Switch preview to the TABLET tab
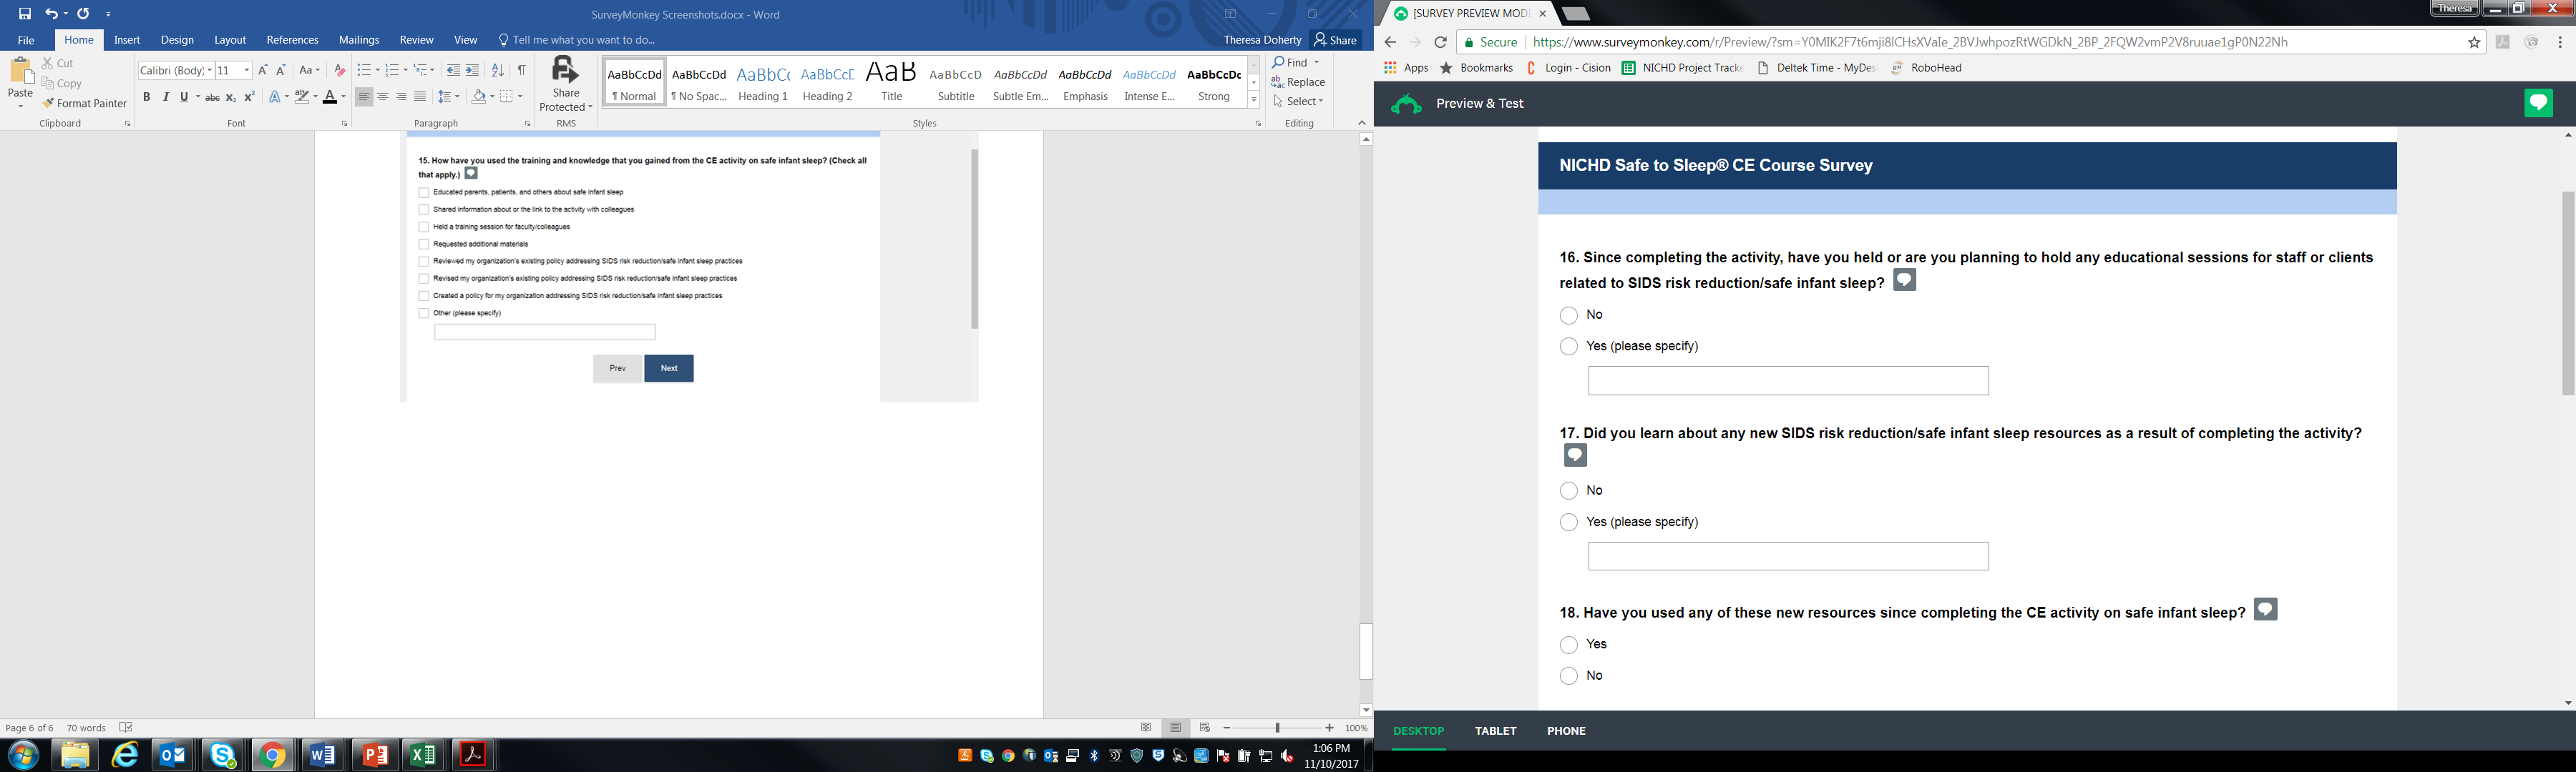 [1495, 731]
